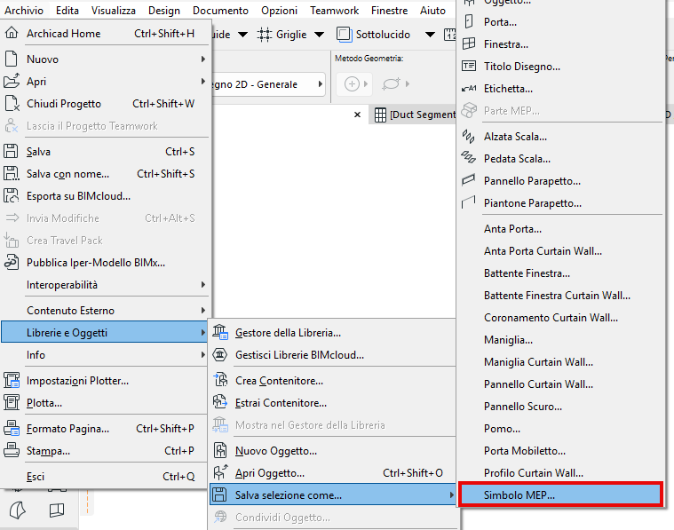Open the Edita menu
674x530 pixels.
click(67, 11)
